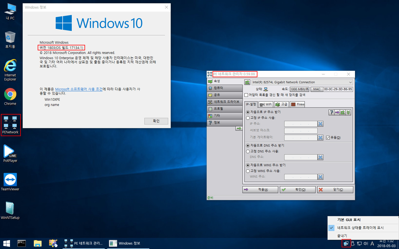Click the DNS 주소 input field
This screenshot has width=399, height=249.
[301, 157]
